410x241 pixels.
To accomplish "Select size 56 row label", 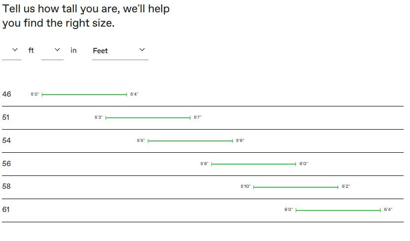I will pyautogui.click(x=6, y=164).
